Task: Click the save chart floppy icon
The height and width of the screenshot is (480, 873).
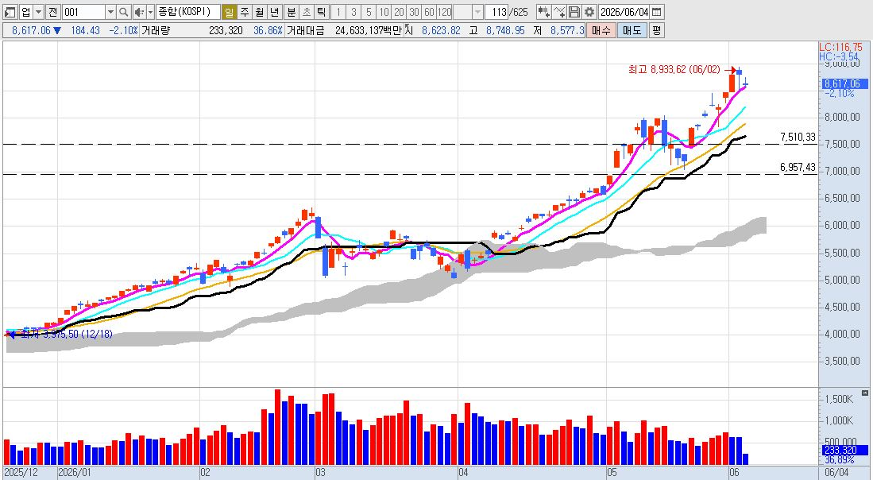Action: point(574,12)
